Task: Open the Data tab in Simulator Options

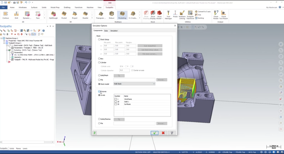Action: point(106,31)
